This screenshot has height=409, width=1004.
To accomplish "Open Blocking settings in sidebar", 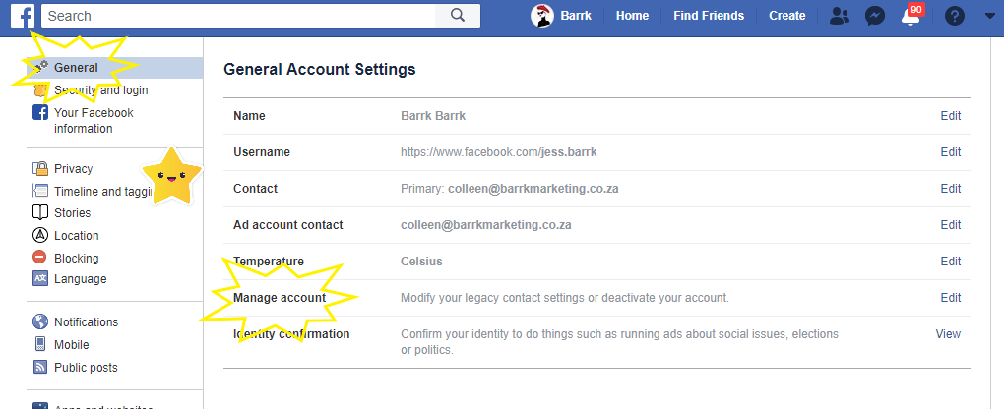I will tap(76, 258).
